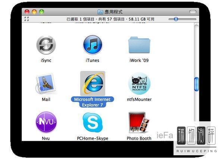The height and width of the screenshot is (159, 222).
Task: Select the ntfsMounter cat icon
Action: coord(139,84)
